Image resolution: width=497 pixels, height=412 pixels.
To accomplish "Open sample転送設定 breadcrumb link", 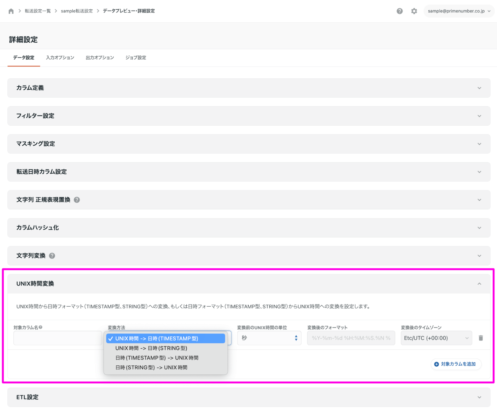I will click(x=77, y=11).
